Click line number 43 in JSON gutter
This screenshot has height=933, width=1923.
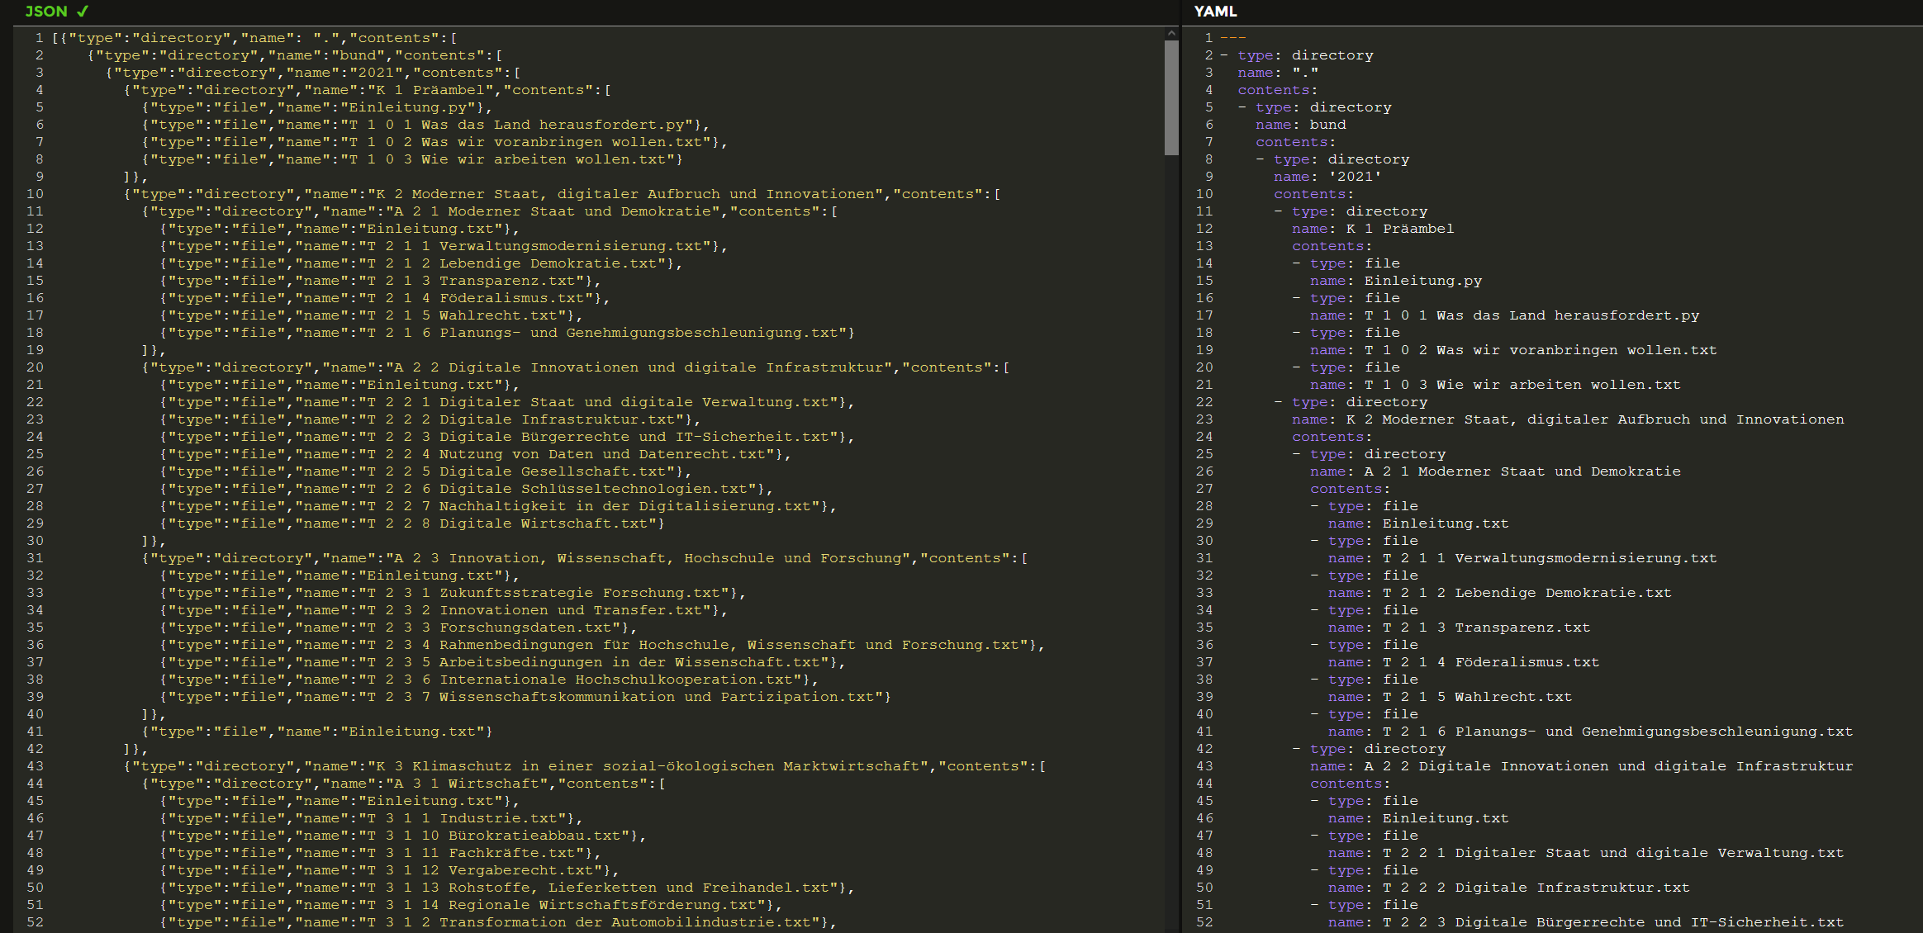click(35, 766)
